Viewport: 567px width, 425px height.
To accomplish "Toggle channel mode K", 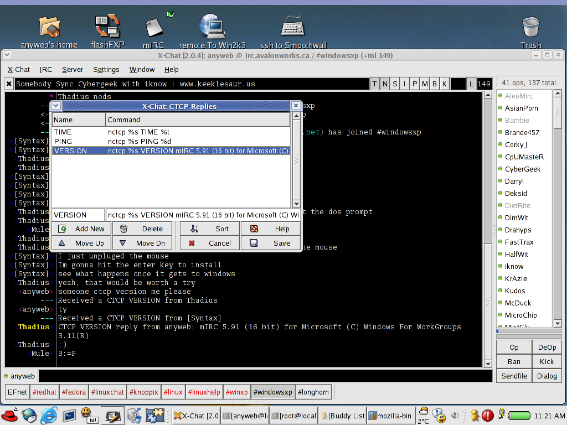I will (444, 84).
